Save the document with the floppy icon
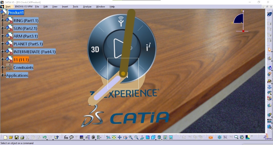The image size is (273, 145). tap(16, 138)
